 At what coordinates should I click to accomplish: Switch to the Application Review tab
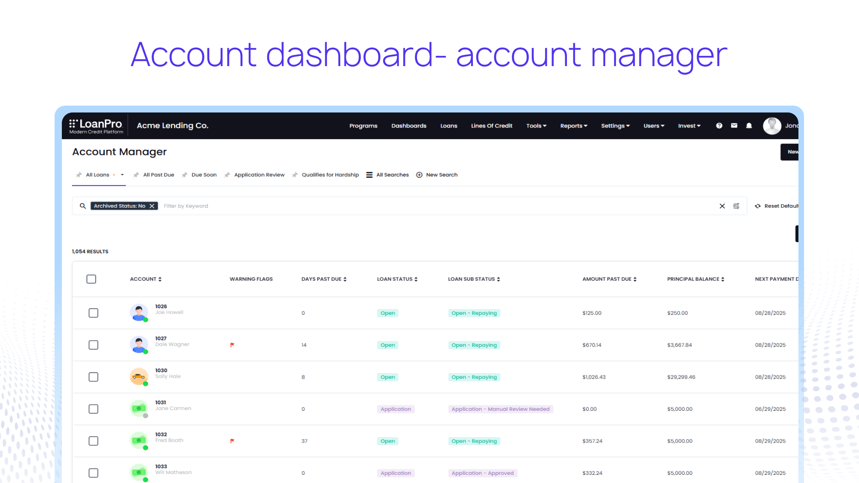coord(259,175)
